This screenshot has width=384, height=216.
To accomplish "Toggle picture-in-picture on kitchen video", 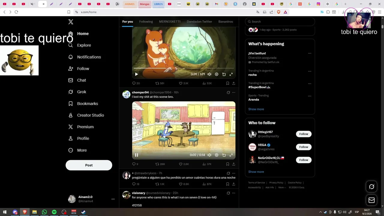I will point(224,155).
